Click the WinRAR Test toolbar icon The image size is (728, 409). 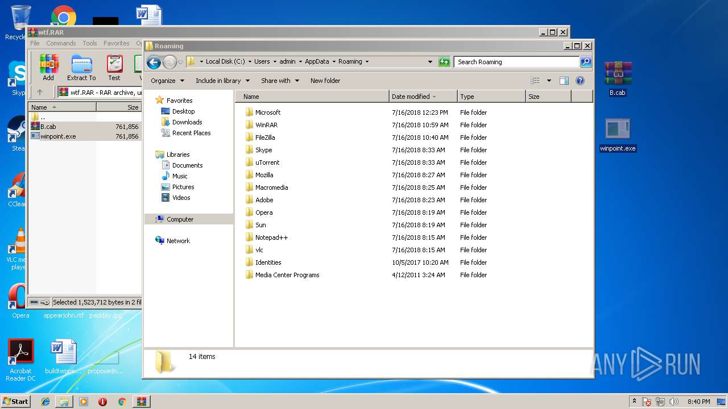coord(114,68)
